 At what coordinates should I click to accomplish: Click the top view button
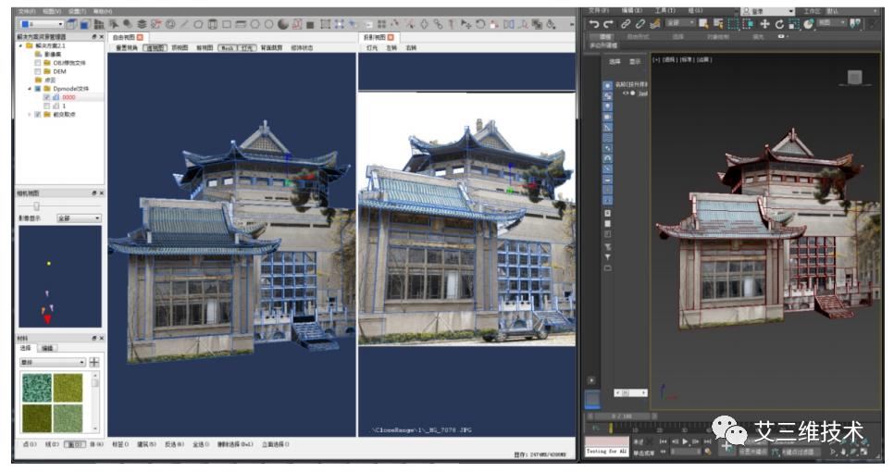(x=180, y=48)
